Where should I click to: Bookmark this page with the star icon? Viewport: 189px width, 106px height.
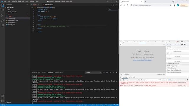pos(171,5)
